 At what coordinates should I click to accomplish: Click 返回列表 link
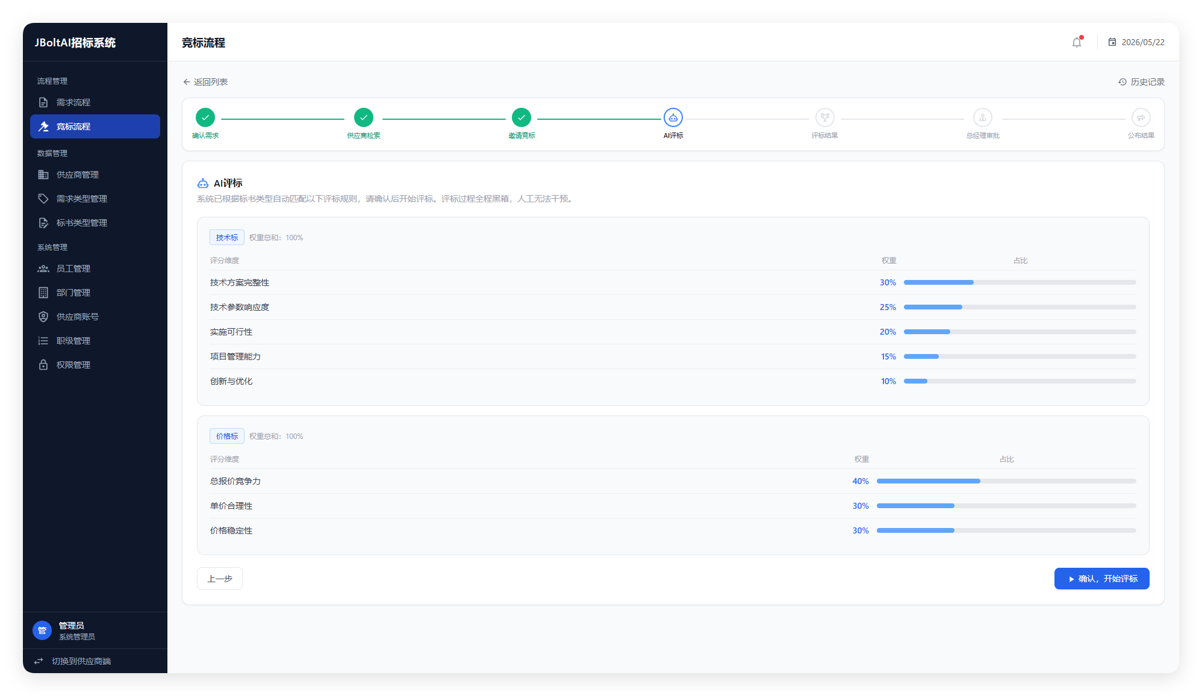pos(205,82)
